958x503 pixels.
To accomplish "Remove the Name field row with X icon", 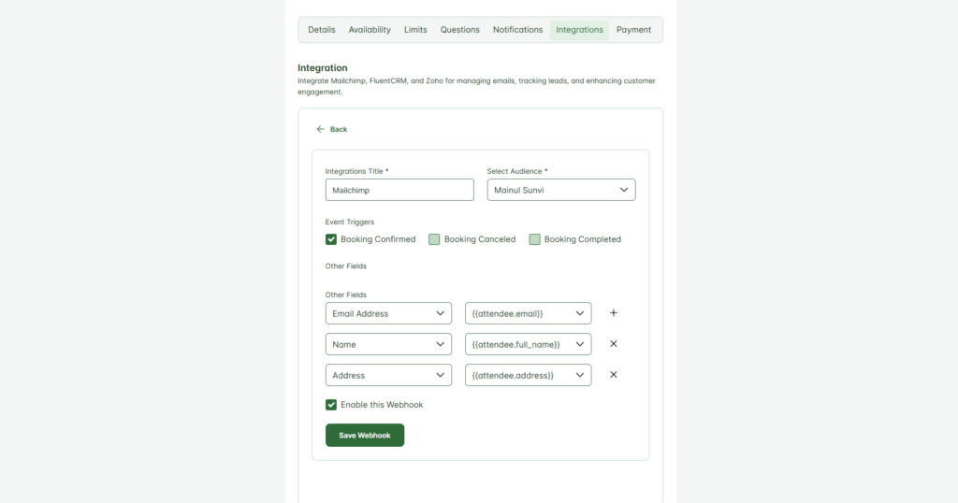I will click(614, 344).
